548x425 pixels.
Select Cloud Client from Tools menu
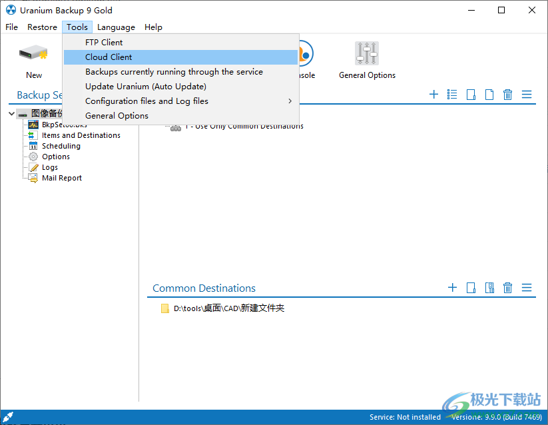(x=109, y=57)
